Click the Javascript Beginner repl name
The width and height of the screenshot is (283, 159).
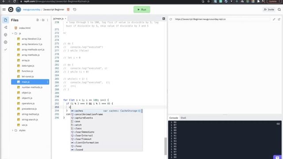pos(54,10)
